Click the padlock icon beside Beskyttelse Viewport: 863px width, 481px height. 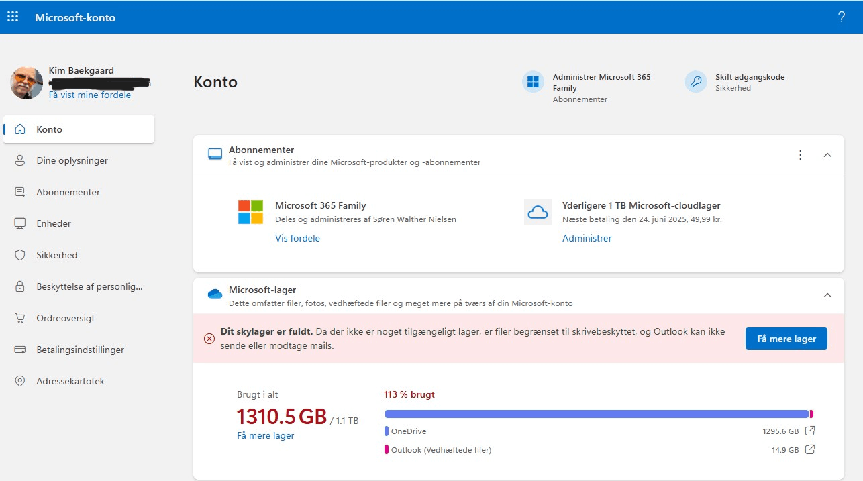[20, 287]
